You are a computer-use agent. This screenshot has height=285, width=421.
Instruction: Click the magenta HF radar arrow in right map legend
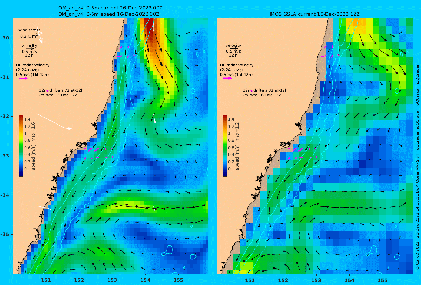click(x=227, y=79)
